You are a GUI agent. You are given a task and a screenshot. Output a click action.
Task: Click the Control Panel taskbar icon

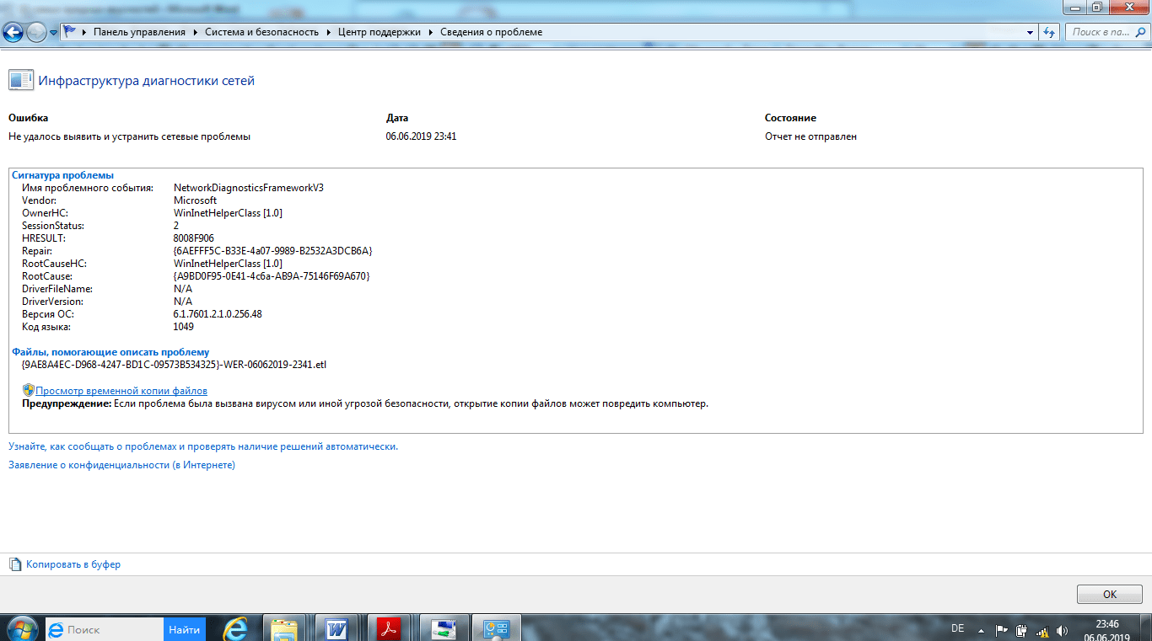click(x=495, y=628)
